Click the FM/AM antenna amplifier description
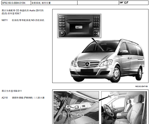151x124 pixels. (28, 98)
